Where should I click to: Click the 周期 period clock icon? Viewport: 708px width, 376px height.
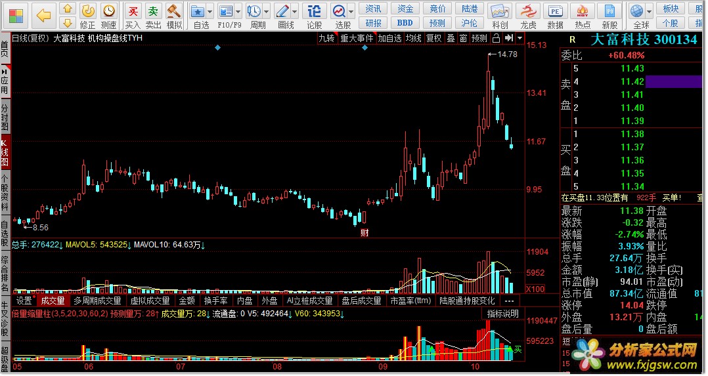[254, 11]
